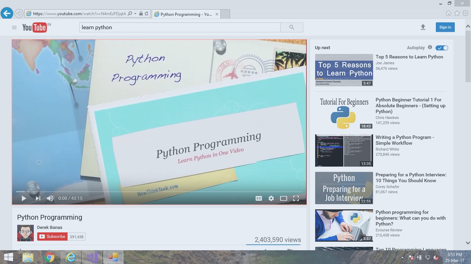Viewport: 471px width, 264px height.
Task: Open Writing a Python Program title link
Action: (x=405, y=140)
